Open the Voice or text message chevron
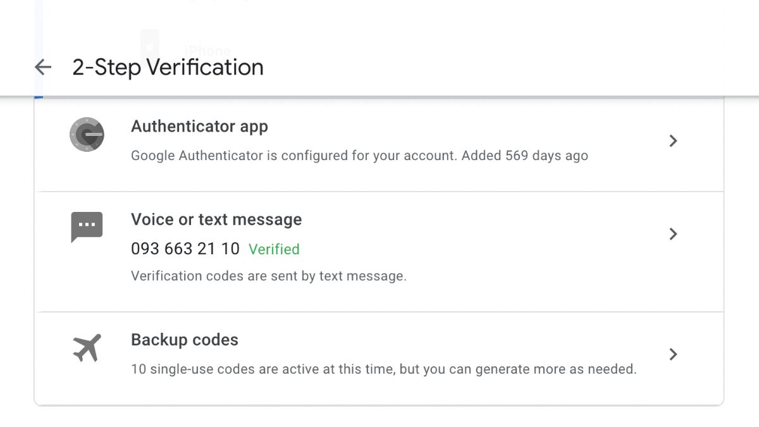The width and height of the screenshot is (759, 427). [673, 234]
